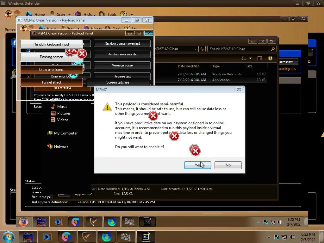Toggle the Random error sounds payload
Screen dimensions: 324x243
(122, 54)
